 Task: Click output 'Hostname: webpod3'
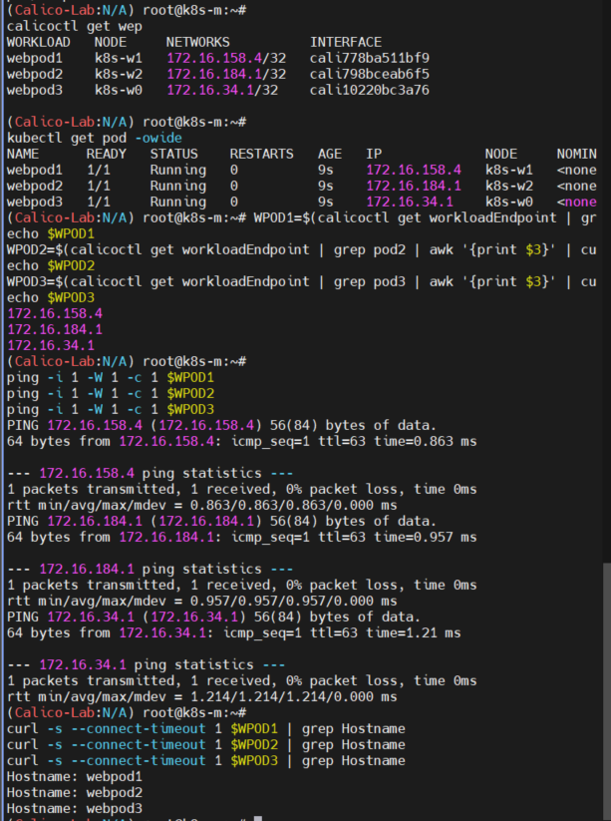[x=75, y=808]
